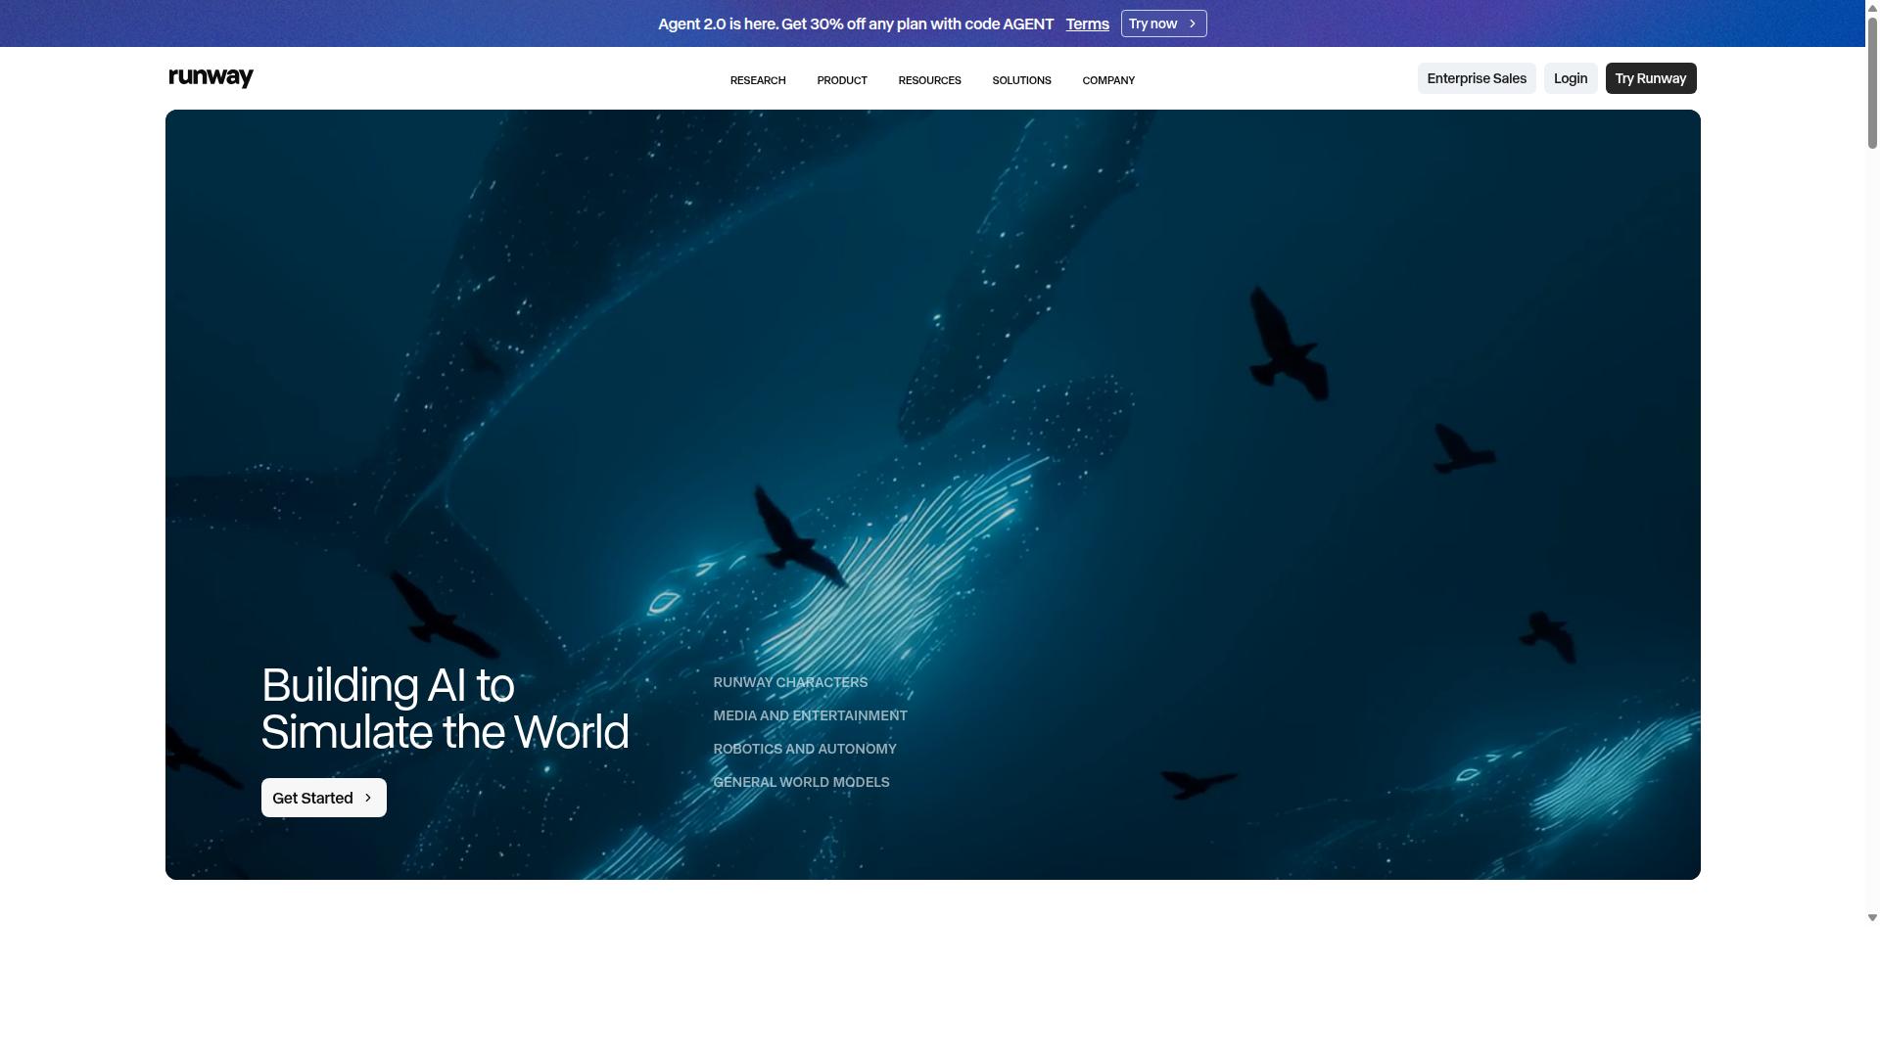Open the Terms link in the banner
Screen dimensions: 1880x1057
point(1087,23)
